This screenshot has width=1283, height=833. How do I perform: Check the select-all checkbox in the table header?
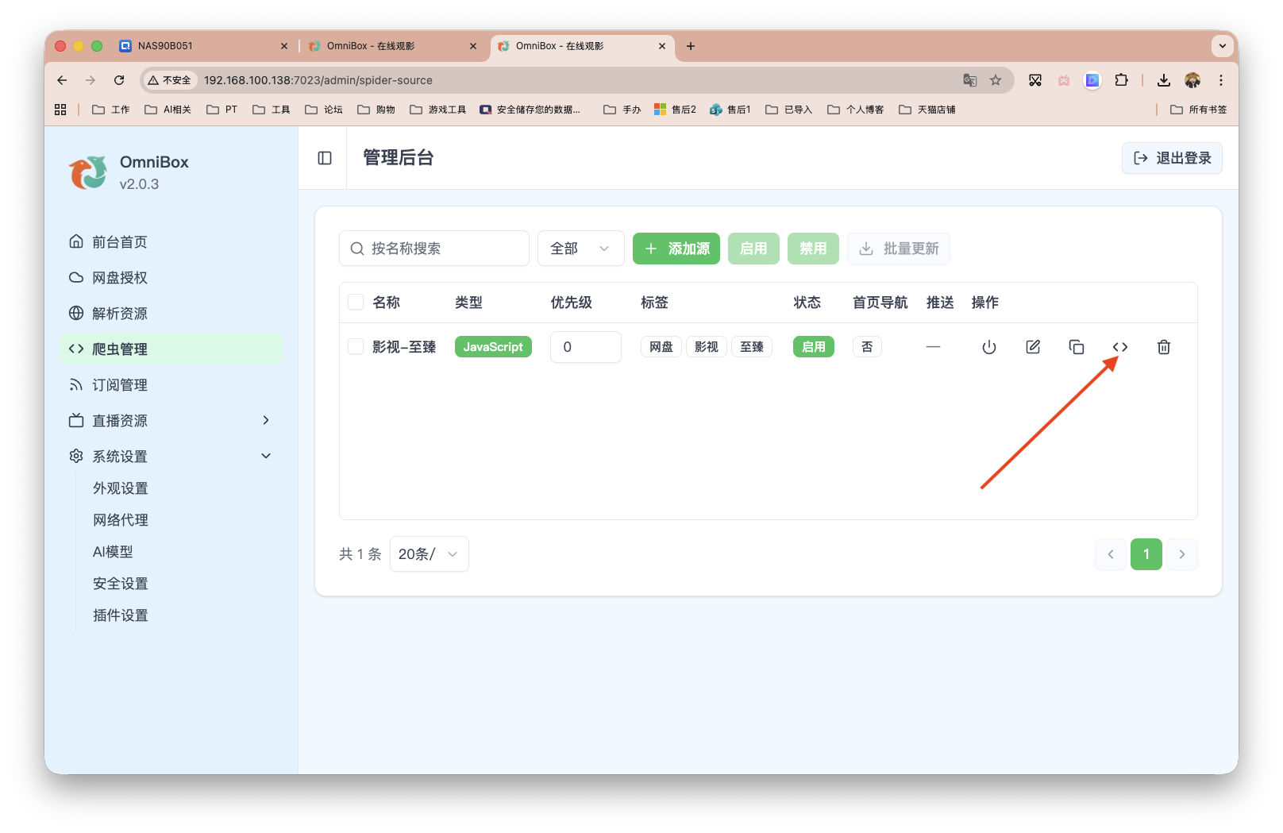pyautogui.click(x=355, y=302)
